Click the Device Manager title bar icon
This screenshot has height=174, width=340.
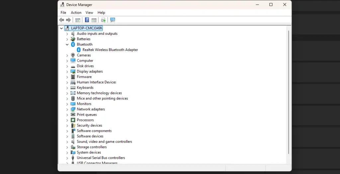[62, 5]
